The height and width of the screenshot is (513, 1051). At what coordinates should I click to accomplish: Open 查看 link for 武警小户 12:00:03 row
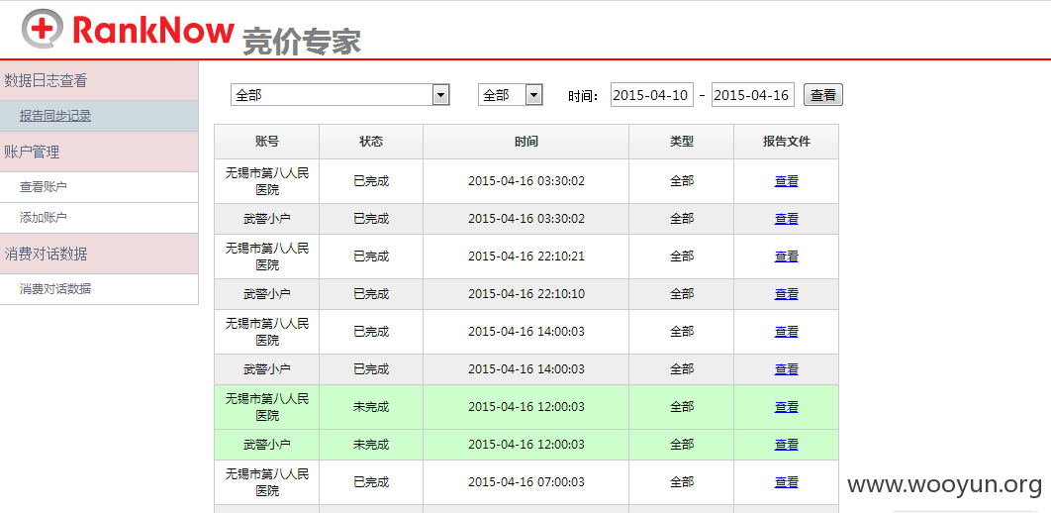[x=786, y=445]
